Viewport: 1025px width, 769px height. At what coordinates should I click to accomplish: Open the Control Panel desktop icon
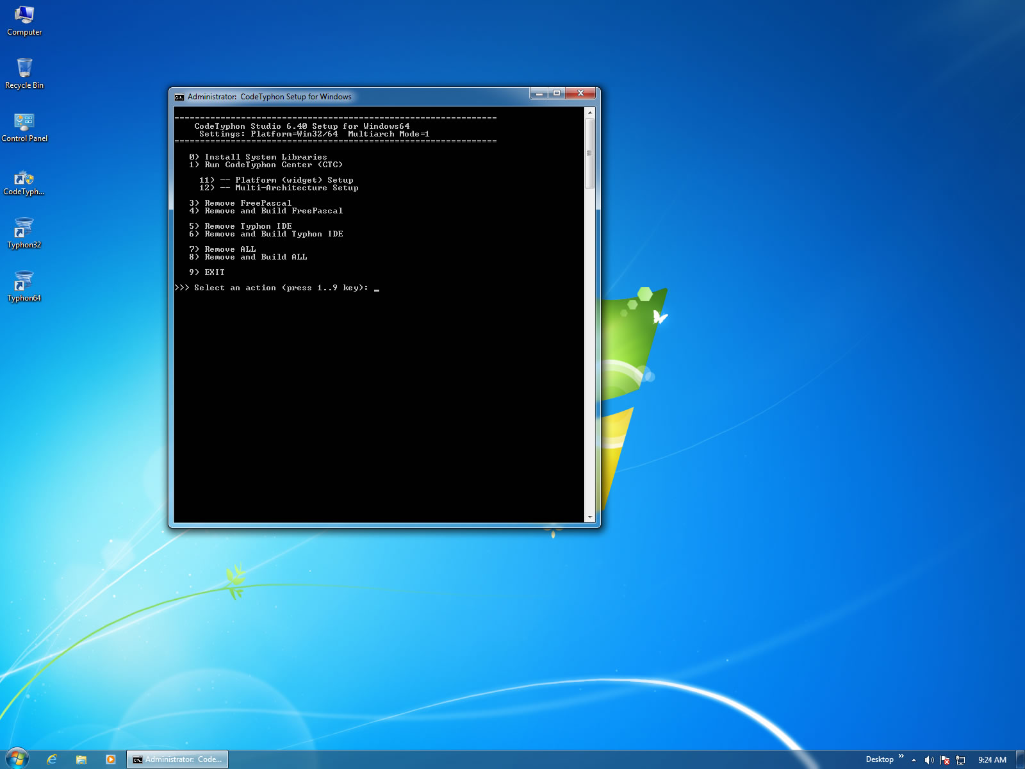coord(24,127)
